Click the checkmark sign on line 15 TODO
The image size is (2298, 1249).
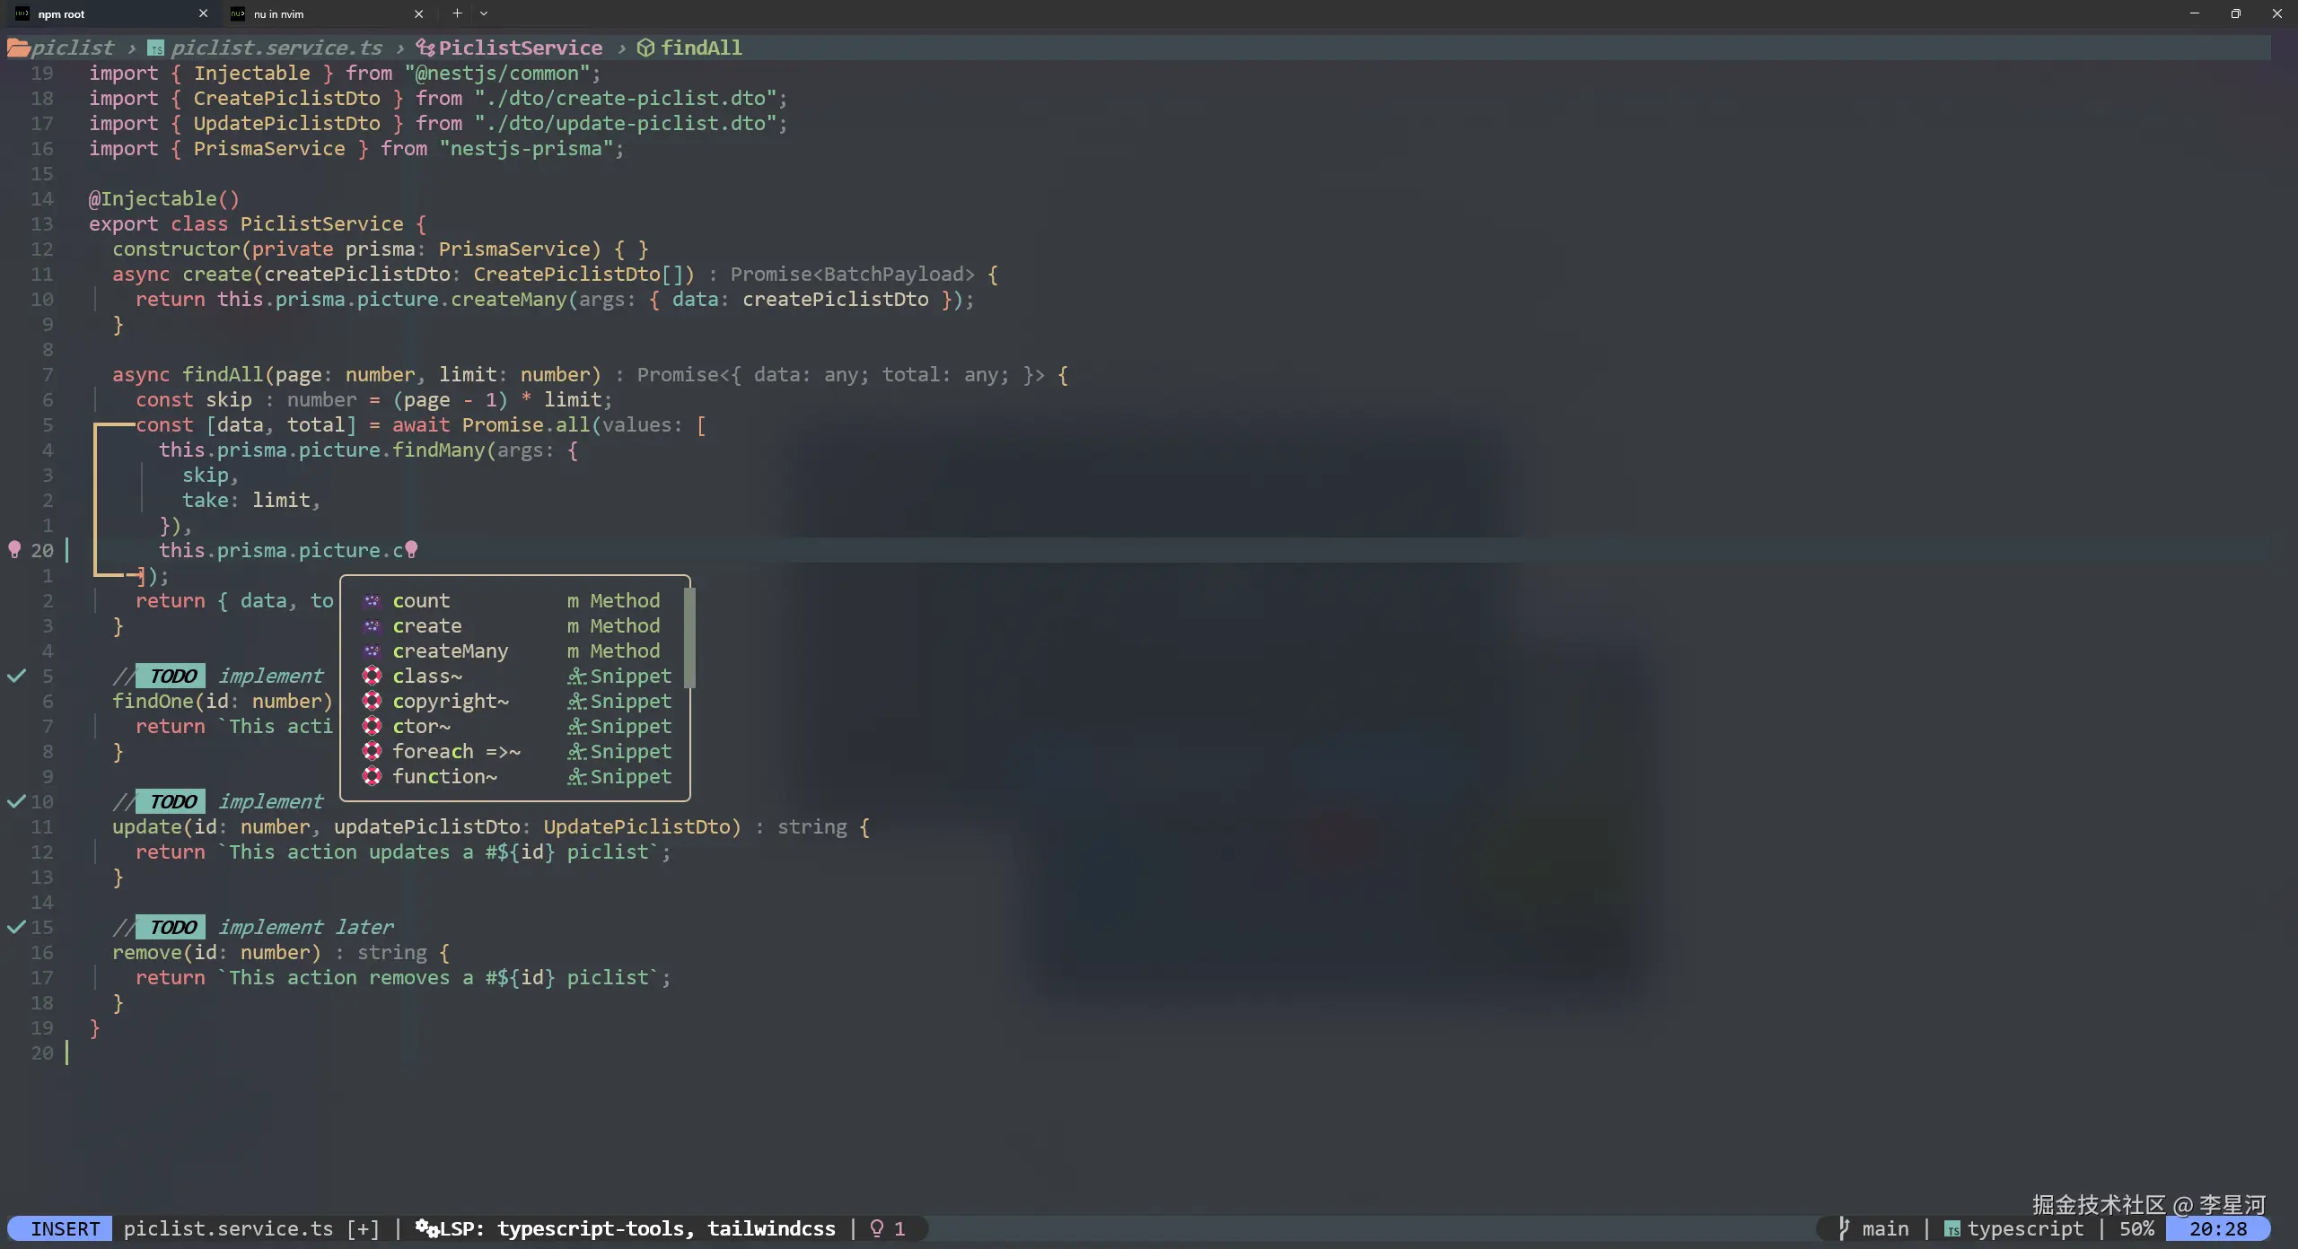point(16,927)
